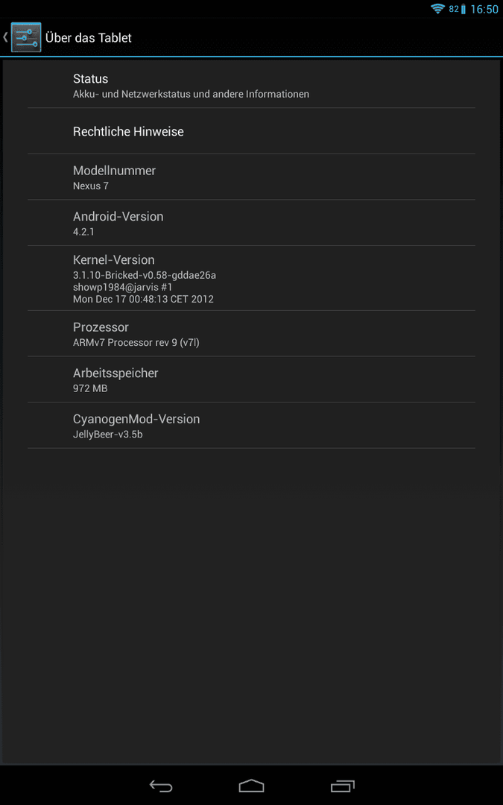The height and width of the screenshot is (805, 503).
Task: Click the back chevron beside Settings icon
Action: pos(5,37)
